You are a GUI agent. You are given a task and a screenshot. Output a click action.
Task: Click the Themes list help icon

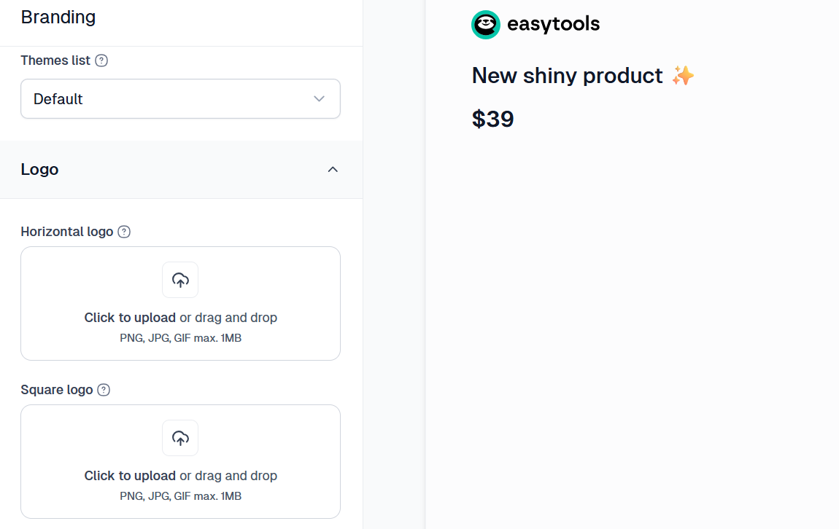pyautogui.click(x=101, y=60)
